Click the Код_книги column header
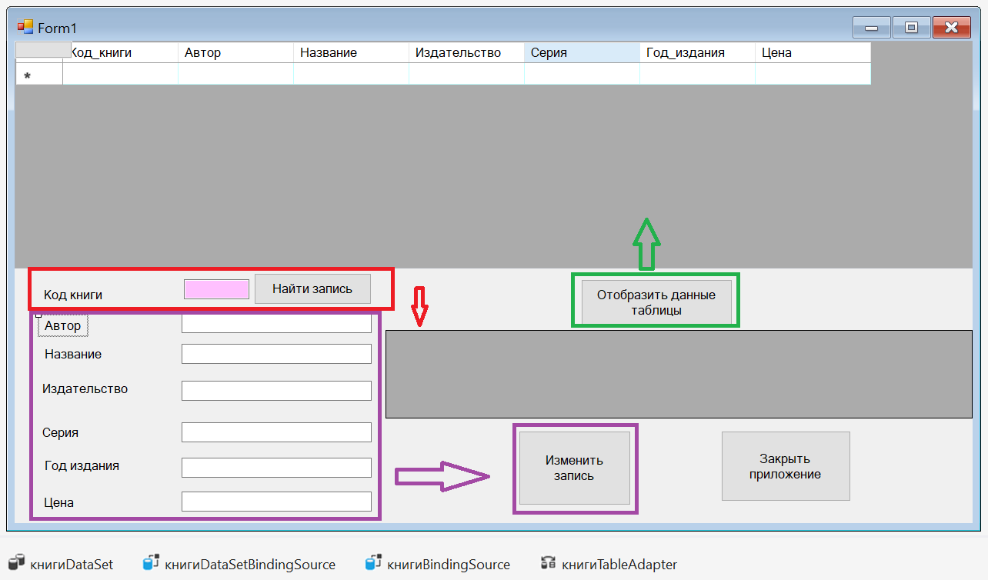 click(x=119, y=52)
